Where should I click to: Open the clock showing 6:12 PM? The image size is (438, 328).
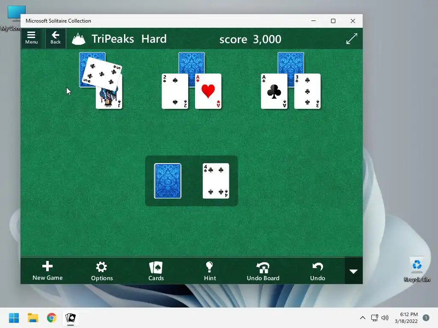[406, 318]
